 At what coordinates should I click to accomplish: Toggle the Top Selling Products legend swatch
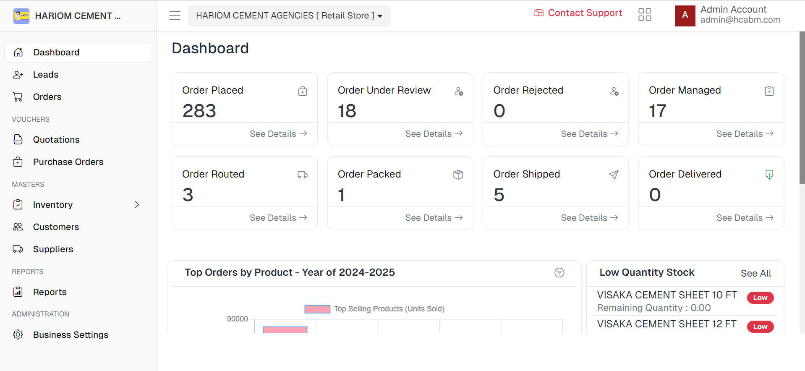(317, 309)
